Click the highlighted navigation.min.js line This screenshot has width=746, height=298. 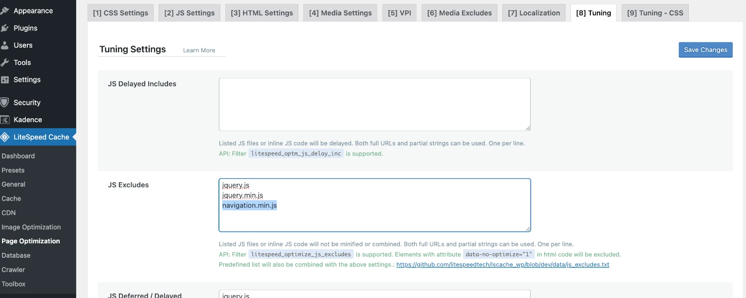250,206
